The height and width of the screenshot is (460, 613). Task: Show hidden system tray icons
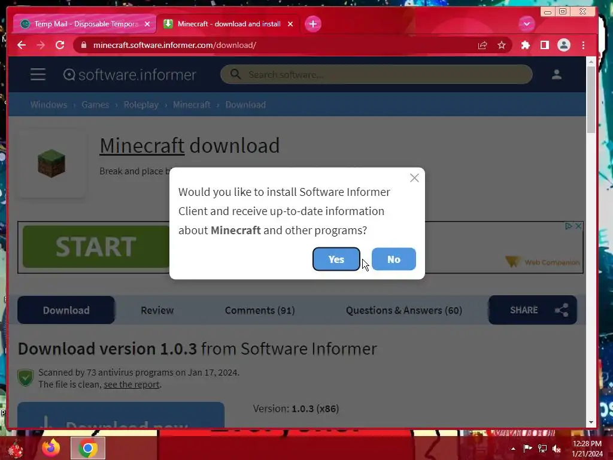pyautogui.click(x=513, y=449)
